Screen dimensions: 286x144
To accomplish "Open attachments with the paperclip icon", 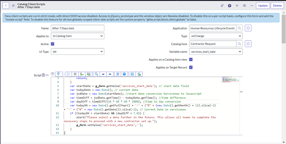I will coord(222,6).
